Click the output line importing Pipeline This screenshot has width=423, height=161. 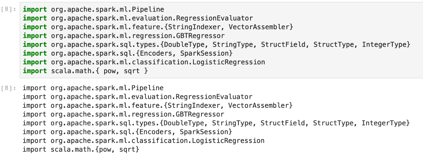click(93, 89)
